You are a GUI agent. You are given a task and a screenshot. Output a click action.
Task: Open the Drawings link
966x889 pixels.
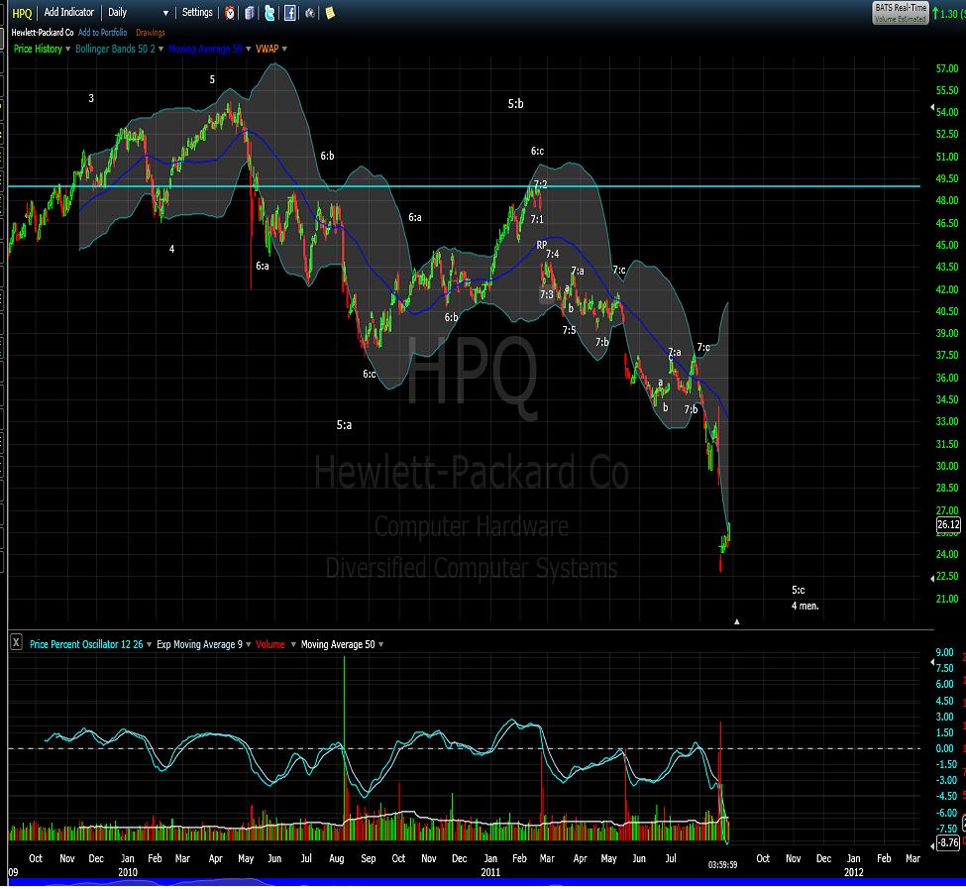[x=151, y=33]
